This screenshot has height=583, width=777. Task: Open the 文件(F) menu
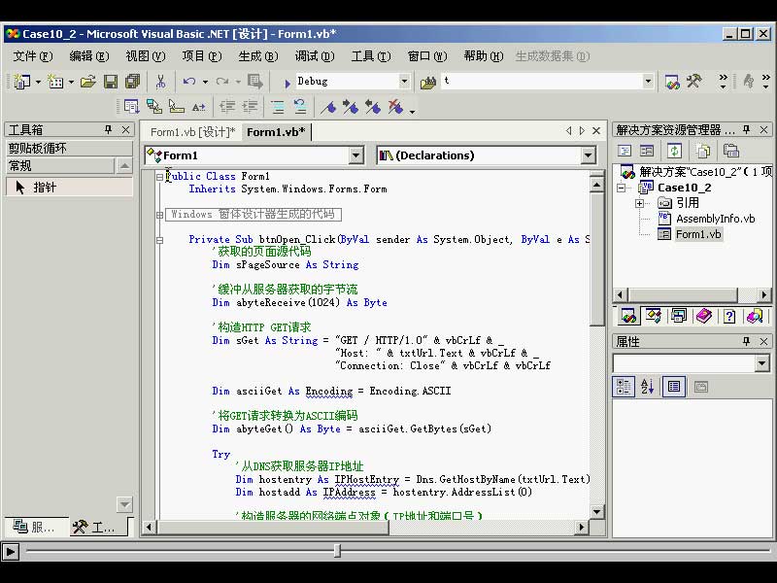[x=33, y=56]
